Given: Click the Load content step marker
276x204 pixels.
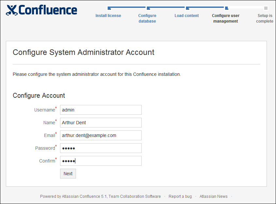Looking at the screenshot, I should (188, 8).
